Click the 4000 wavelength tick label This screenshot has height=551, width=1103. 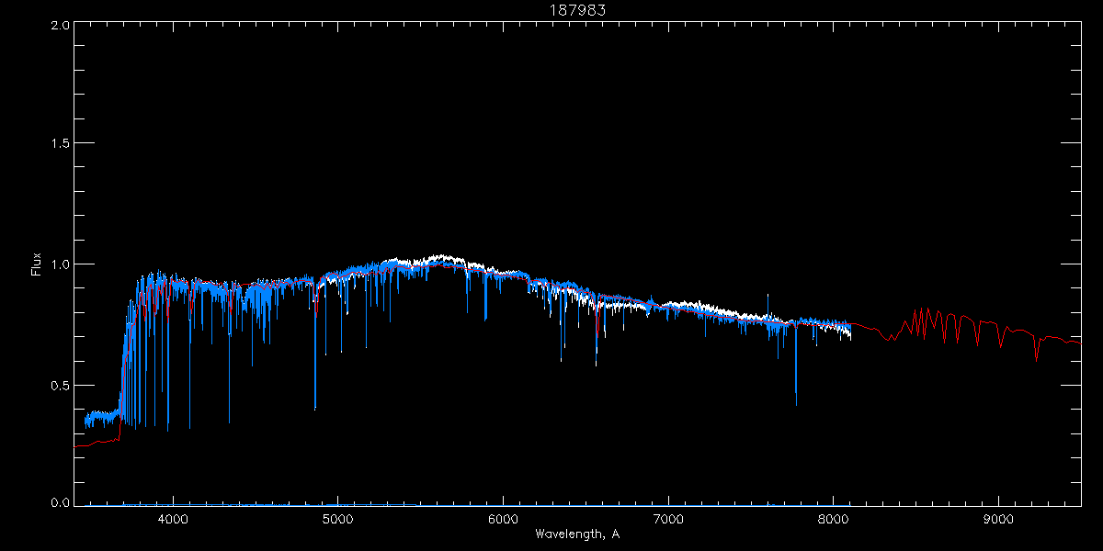click(x=174, y=519)
